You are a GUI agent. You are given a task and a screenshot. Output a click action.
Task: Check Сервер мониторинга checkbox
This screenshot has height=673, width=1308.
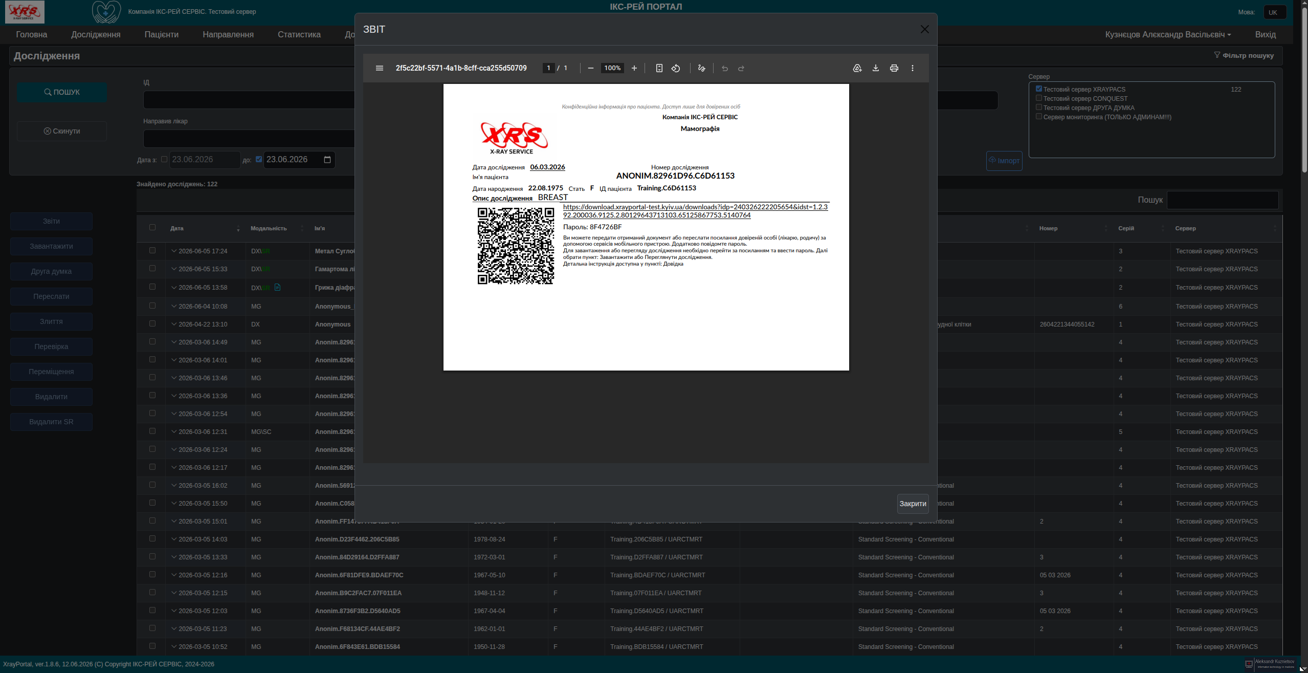1039,116
